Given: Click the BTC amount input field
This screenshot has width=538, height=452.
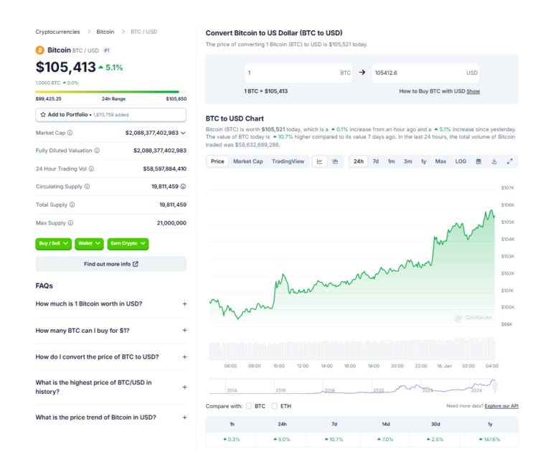Looking at the screenshot, I should [298, 72].
